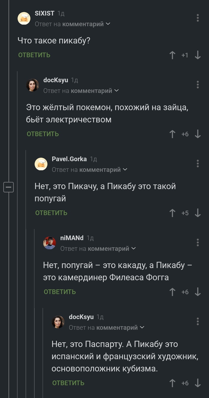The image size is (209, 398).
Task: Open three-dot menu on Pavel.Gorka's comment
Action: click(198, 163)
